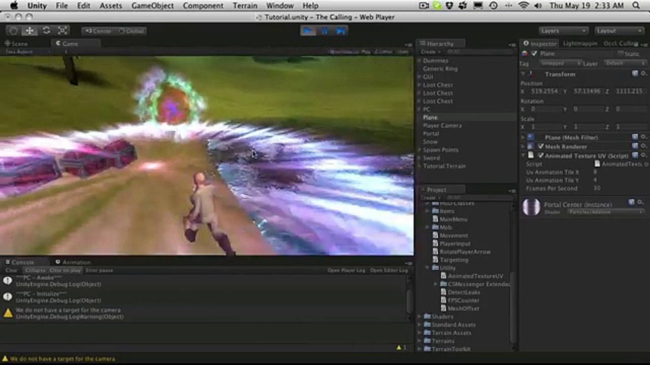Expand the Standard Assets folder
This screenshot has height=365, width=650.
[x=420, y=325]
